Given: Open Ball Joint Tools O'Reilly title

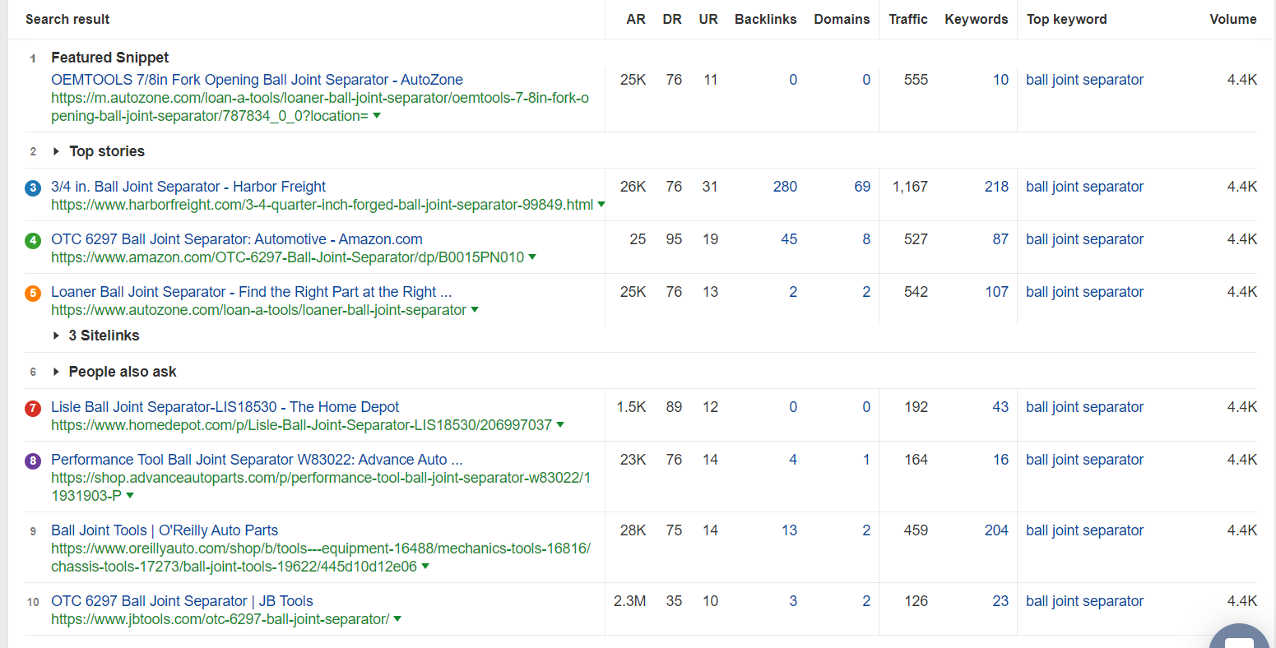Looking at the screenshot, I should (165, 530).
